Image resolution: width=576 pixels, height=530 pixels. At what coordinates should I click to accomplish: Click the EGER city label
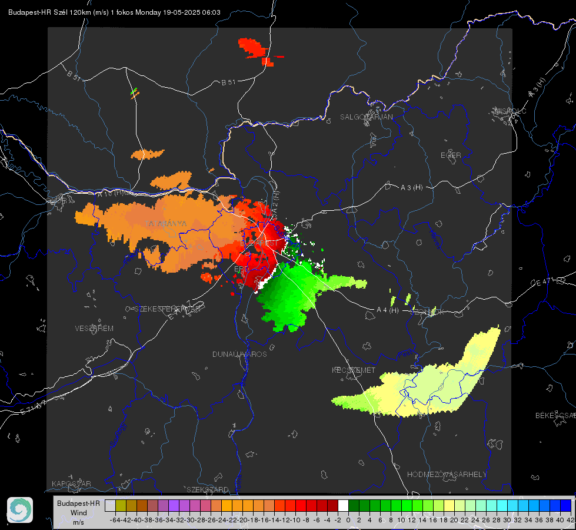(451, 155)
